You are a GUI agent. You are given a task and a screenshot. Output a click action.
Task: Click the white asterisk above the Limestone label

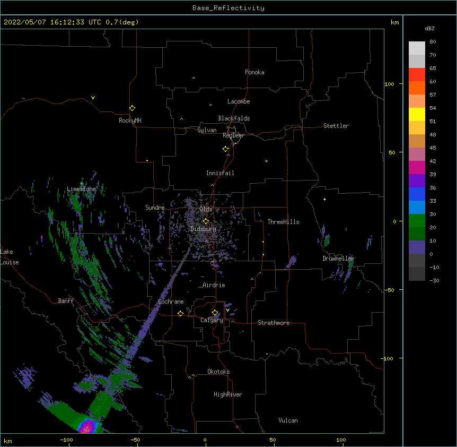coord(82,184)
